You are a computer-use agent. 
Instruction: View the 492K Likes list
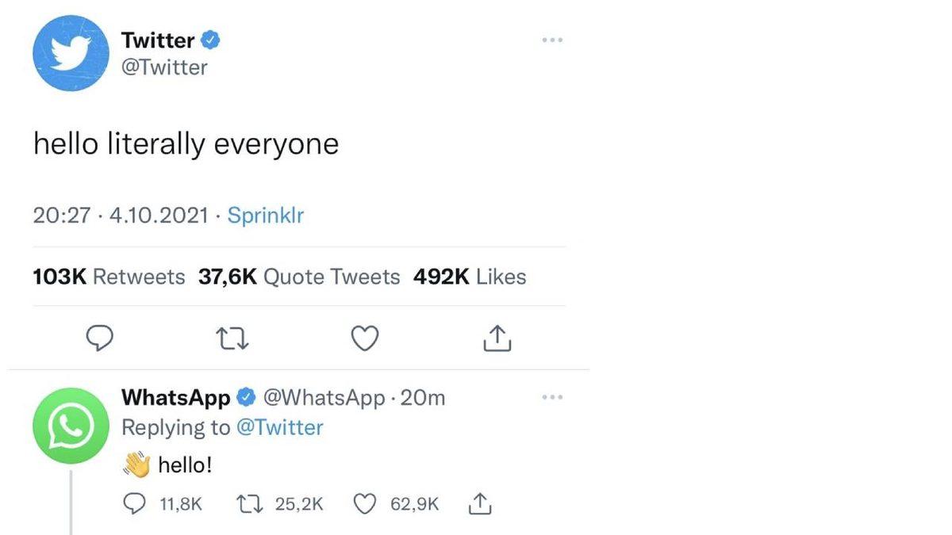coord(469,277)
